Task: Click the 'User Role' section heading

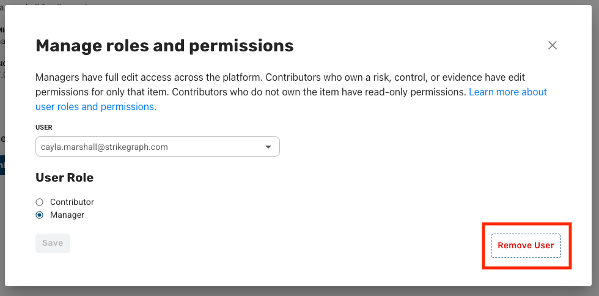Action: click(x=65, y=178)
